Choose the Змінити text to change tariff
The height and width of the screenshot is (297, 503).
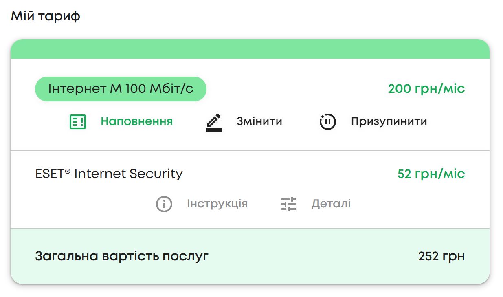click(x=259, y=121)
